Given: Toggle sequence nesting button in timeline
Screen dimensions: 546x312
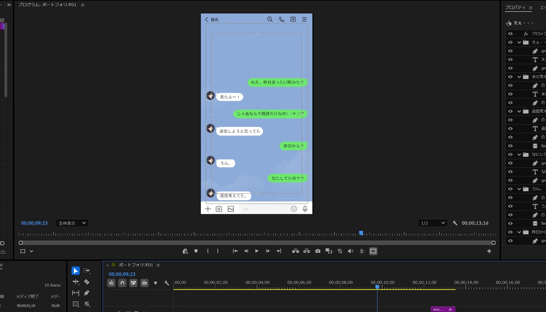Looking at the screenshot, I should [x=111, y=283].
